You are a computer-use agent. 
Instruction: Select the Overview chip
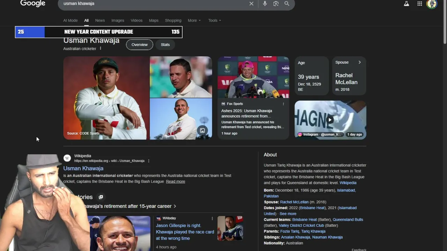140,45
